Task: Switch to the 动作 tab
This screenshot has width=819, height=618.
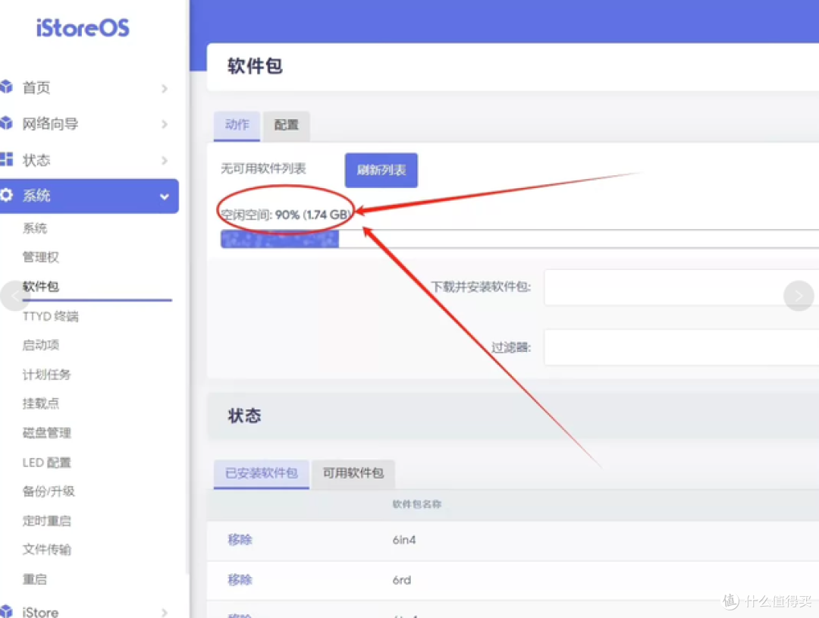Action: [237, 125]
